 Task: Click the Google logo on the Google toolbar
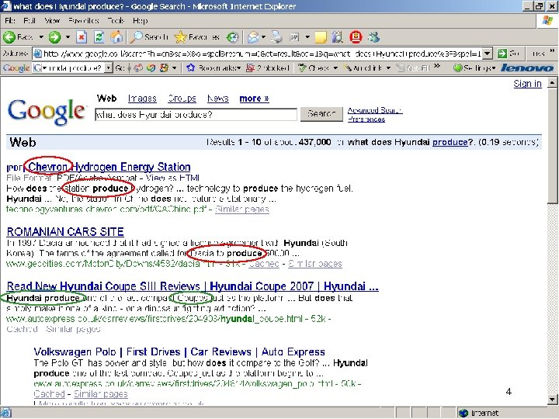[16, 68]
